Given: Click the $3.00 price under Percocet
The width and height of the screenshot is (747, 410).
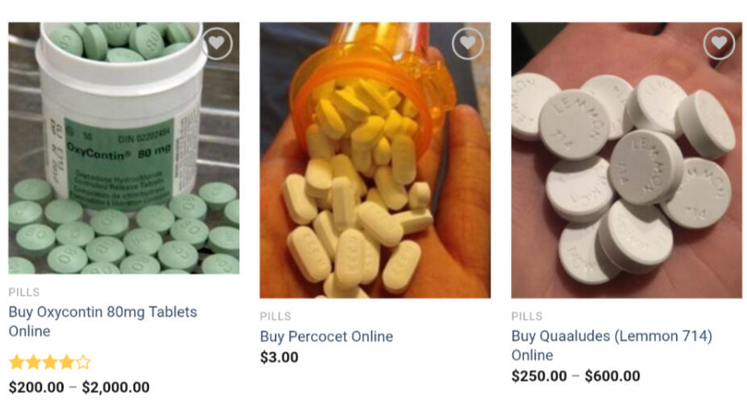Looking at the screenshot, I should click(279, 357).
